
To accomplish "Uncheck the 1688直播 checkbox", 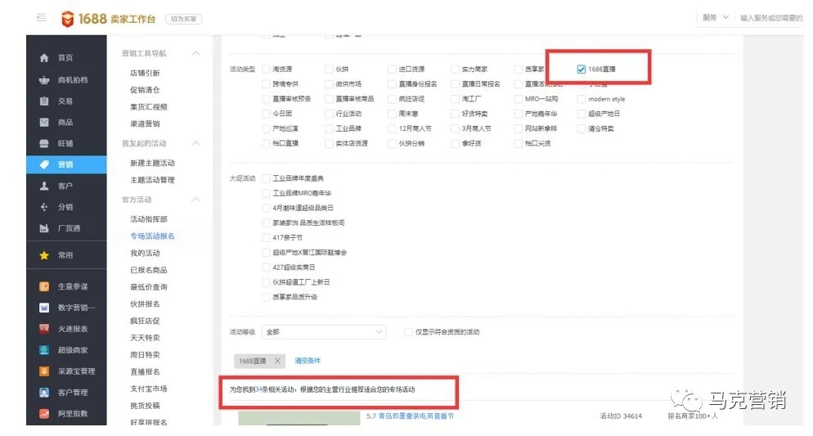I will pos(581,70).
